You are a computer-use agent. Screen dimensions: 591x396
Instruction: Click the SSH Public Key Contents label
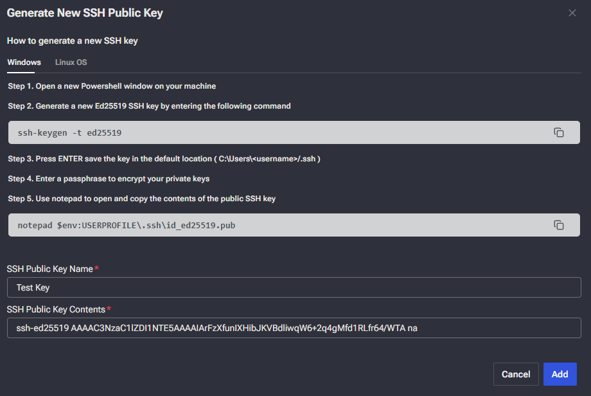57,309
